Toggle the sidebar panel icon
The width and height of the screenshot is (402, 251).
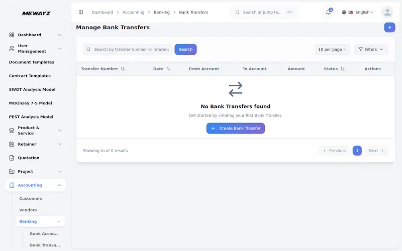click(x=81, y=12)
